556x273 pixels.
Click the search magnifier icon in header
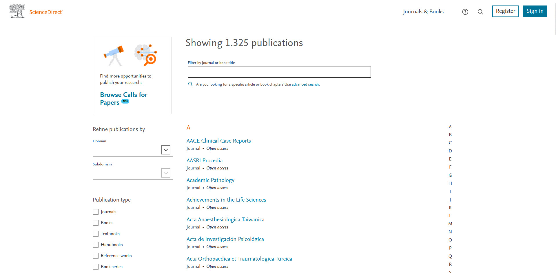point(480,12)
